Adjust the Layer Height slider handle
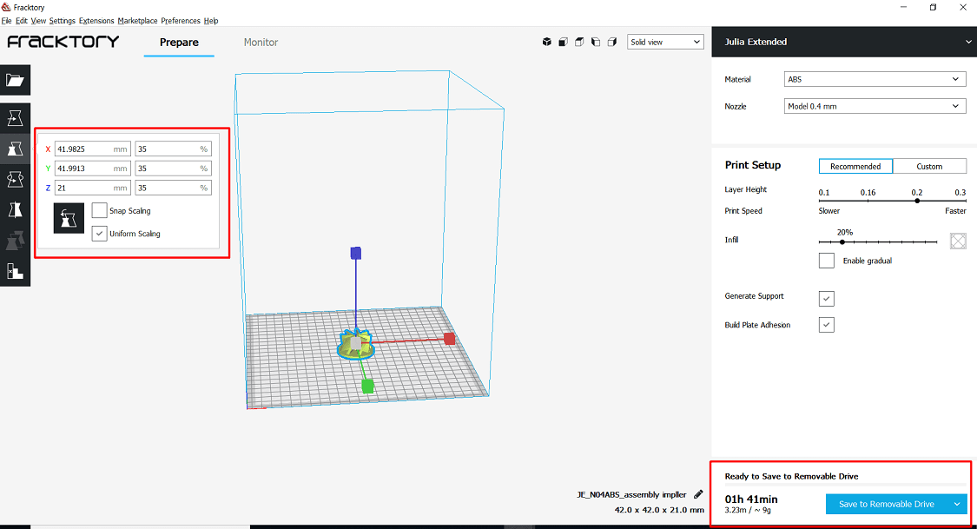This screenshot has height=529, width=977. 916,201
